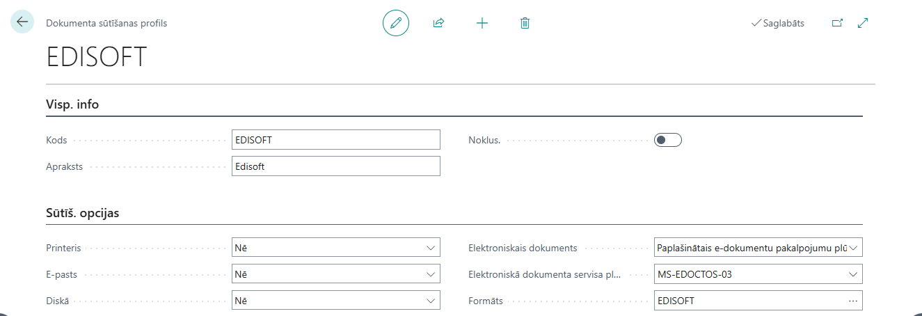This screenshot has height=316, width=922.
Task: Click the Elektroniskā dokumenta servisa label
Action: click(544, 274)
